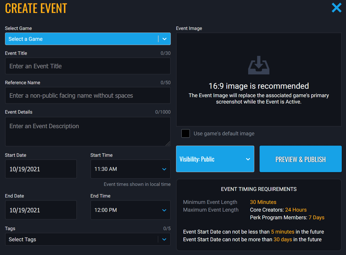Click the EVENT TIMING REQUIREMENTS header
Image resolution: width=346 pixels, height=255 pixels.
pyautogui.click(x=259, y=189)
